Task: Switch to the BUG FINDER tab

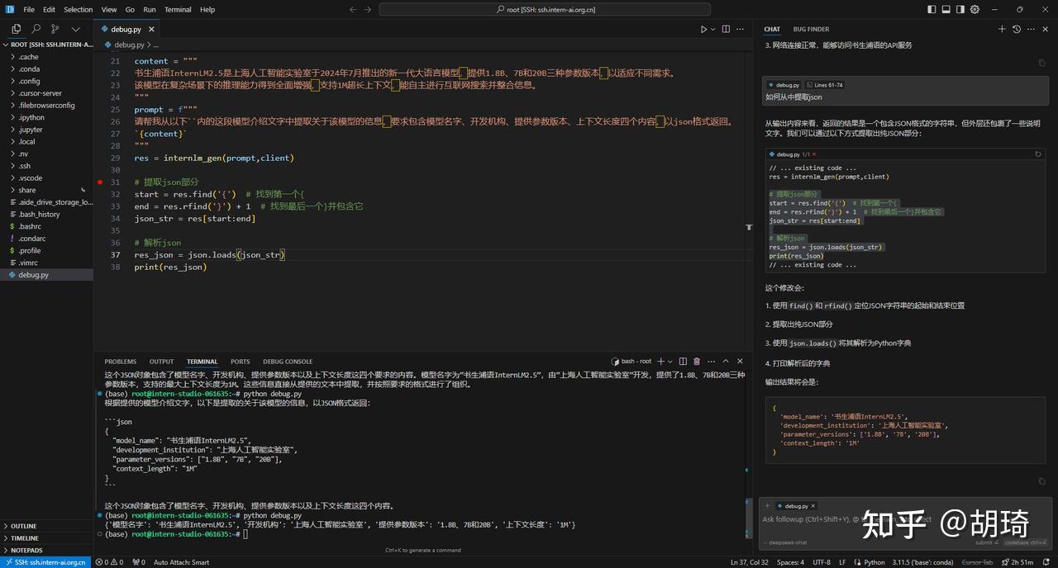Action: coord(811,29)
